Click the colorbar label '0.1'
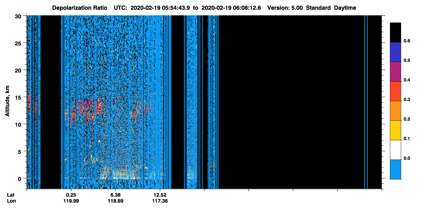424x217 pixels. pos(407,139)
